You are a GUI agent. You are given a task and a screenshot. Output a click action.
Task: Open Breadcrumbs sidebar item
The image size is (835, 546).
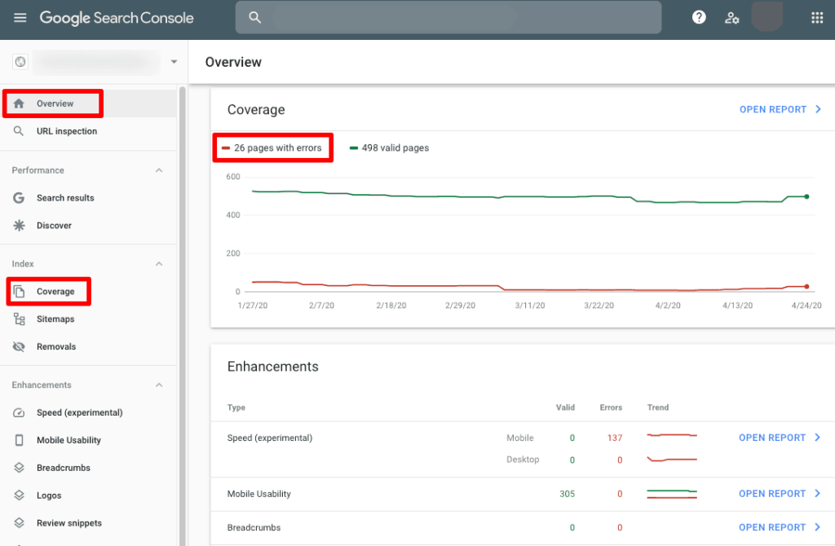pyautogui.click(x=88, y=468)
